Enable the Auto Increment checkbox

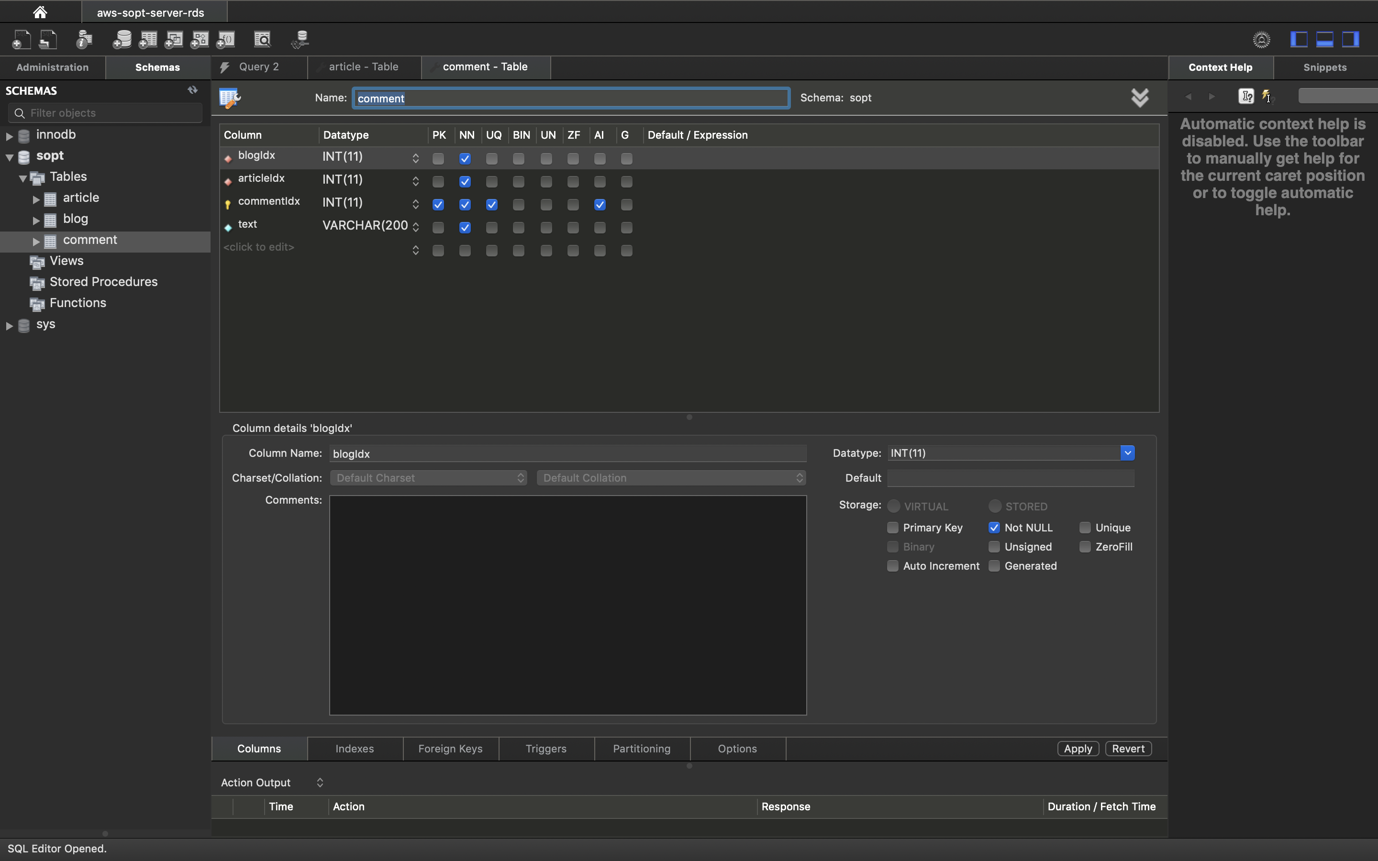coord(893,565)
